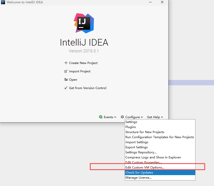Click the arrow next to Get Help
Viewport: 214px width, 186px height.
pyautogui.click(x=162, y=117)
